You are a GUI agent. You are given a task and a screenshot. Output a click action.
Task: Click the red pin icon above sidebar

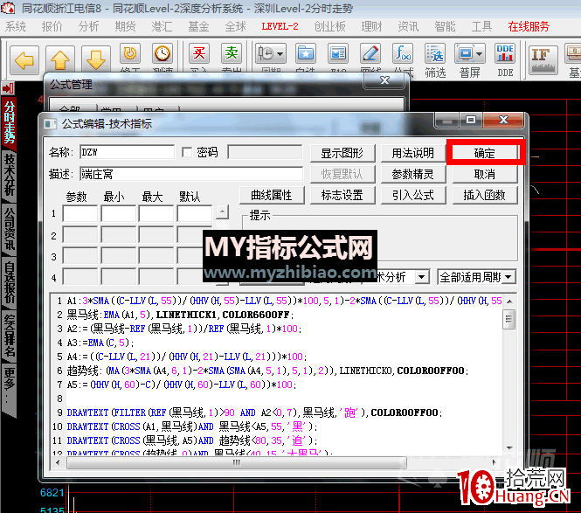(8, 88)
